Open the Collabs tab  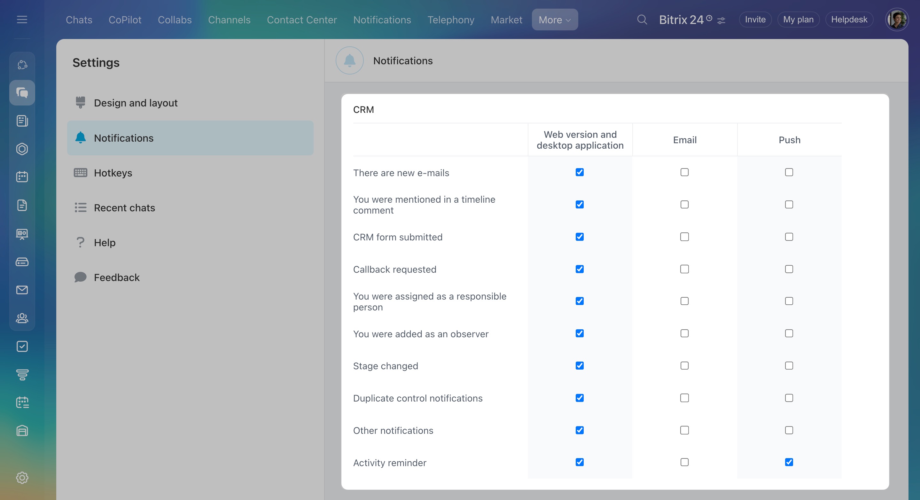(x=175, y=20)
